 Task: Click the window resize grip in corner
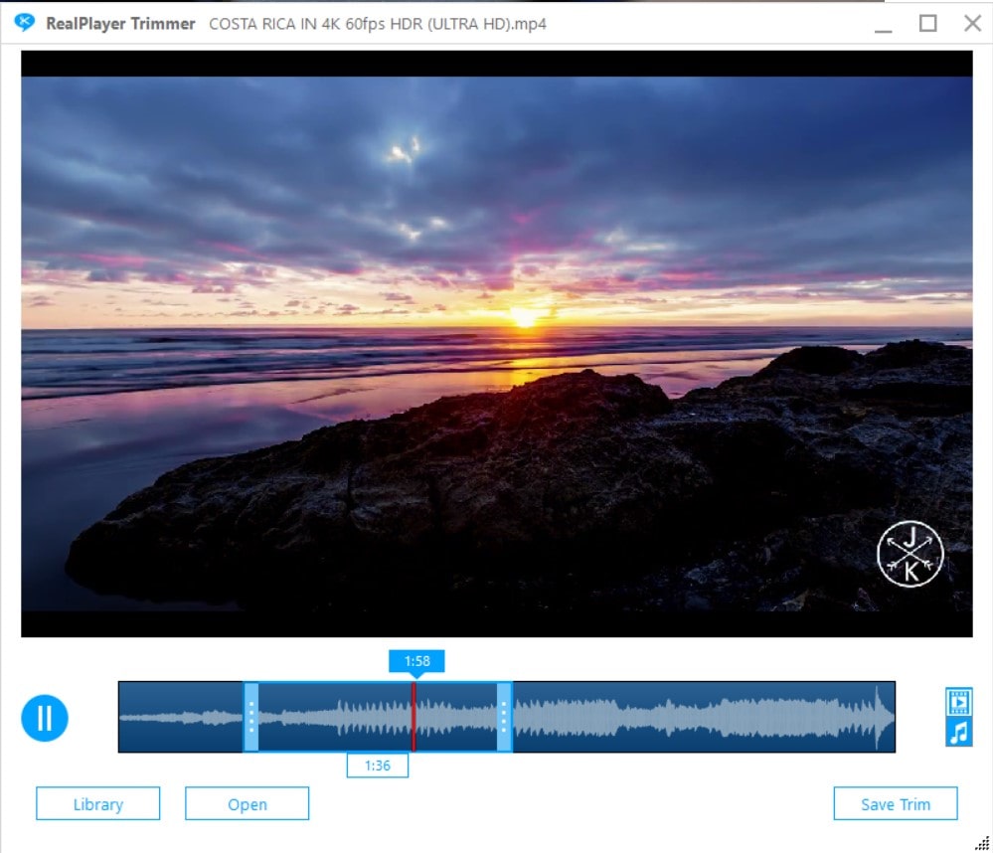pyautogui.click(x=982, y=843)
